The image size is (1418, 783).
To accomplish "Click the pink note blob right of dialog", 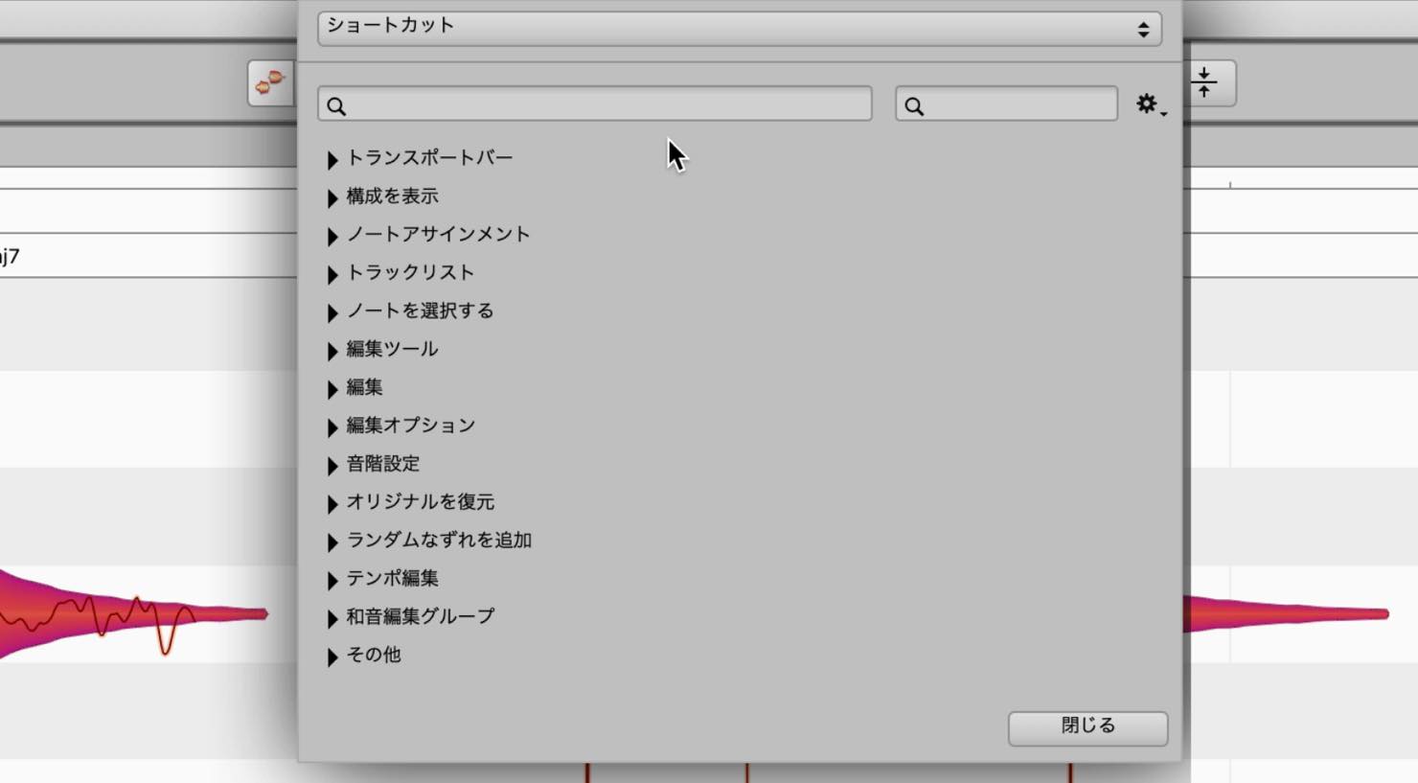I will coord(1284,613).
